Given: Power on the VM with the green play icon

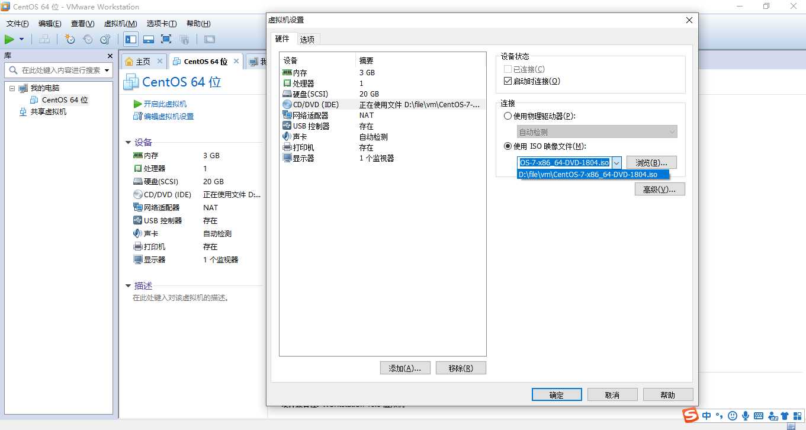Looking at the screenshot, I should coord(9,39).
